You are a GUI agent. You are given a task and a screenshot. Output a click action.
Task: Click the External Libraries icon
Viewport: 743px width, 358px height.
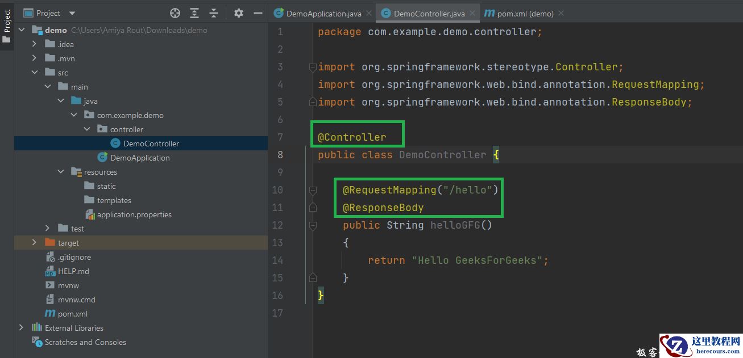point(37,328)
